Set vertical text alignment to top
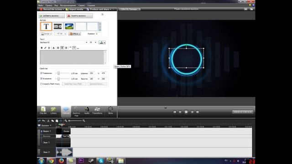 pos(70,48)
